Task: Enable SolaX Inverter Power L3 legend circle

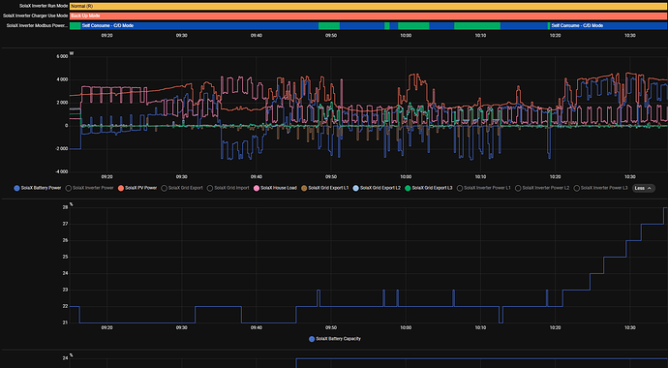Action: click(576, 188)
